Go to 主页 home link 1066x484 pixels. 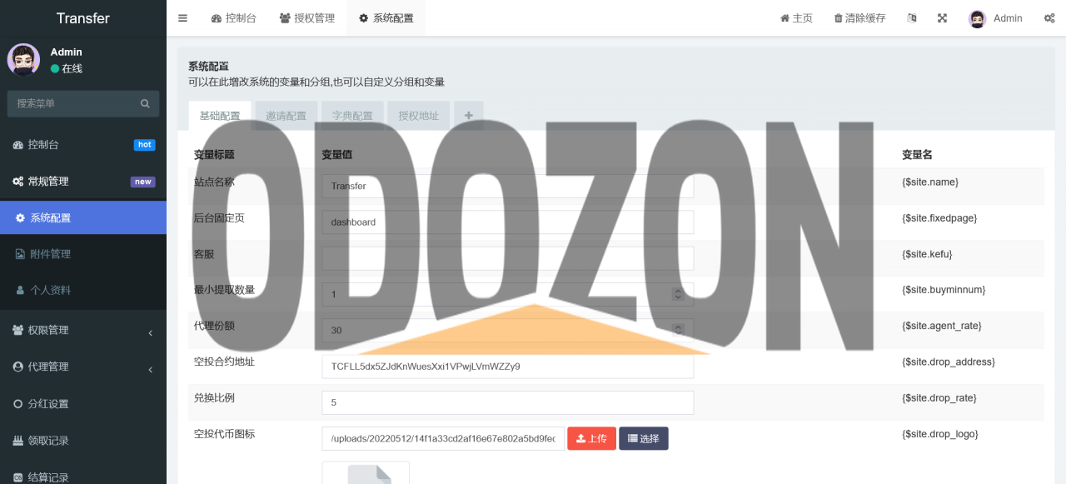pyautogui.click(x=796, y=18)
